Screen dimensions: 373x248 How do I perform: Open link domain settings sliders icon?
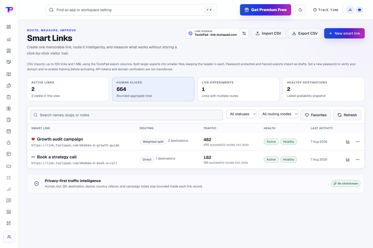(x=244, y=33)
